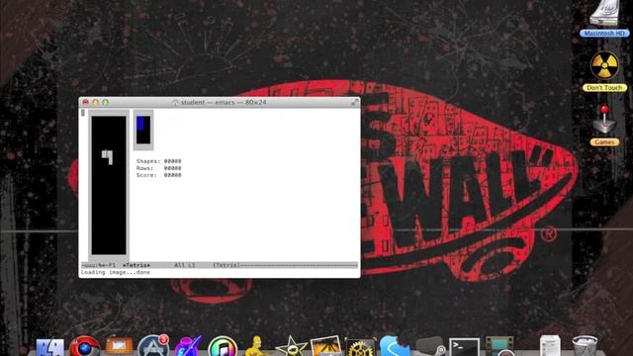This screenshot has width=633, height=356.
Task: Open Finder from the dock
Action: pos(50,347)
